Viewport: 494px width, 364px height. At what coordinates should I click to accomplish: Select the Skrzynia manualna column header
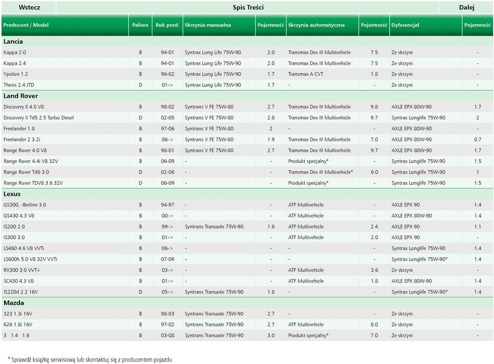tap(208, 25)
